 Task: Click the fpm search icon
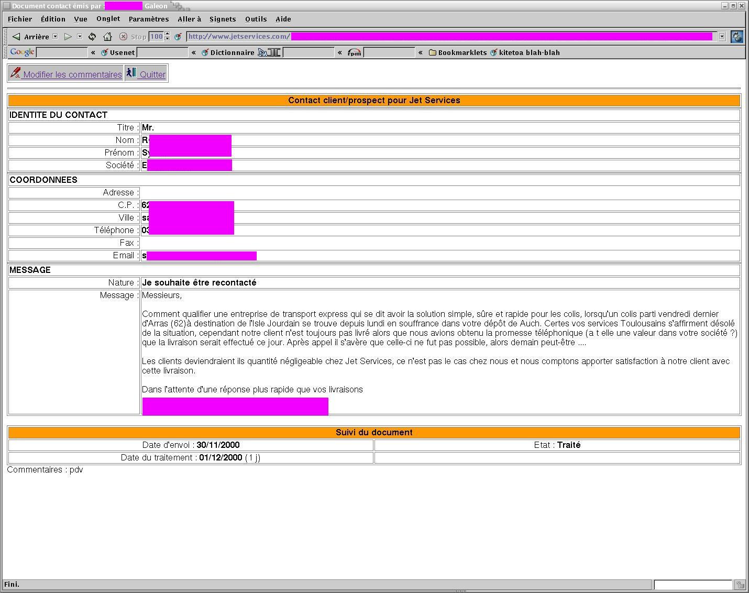coord(355,52)
